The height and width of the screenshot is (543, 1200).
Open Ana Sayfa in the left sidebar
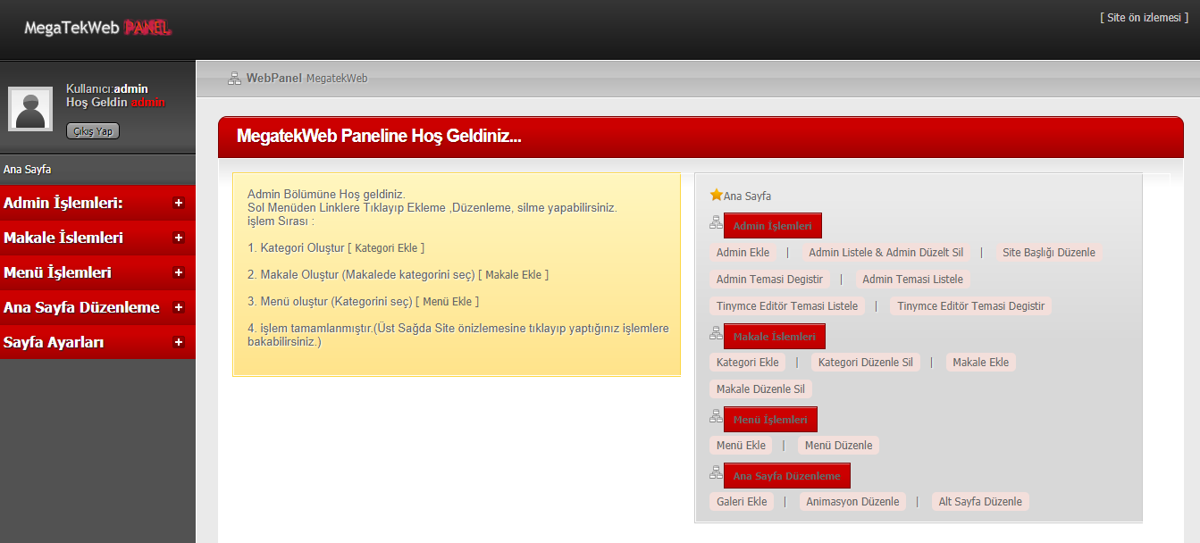pyautogui.click(x=28, y=169)
